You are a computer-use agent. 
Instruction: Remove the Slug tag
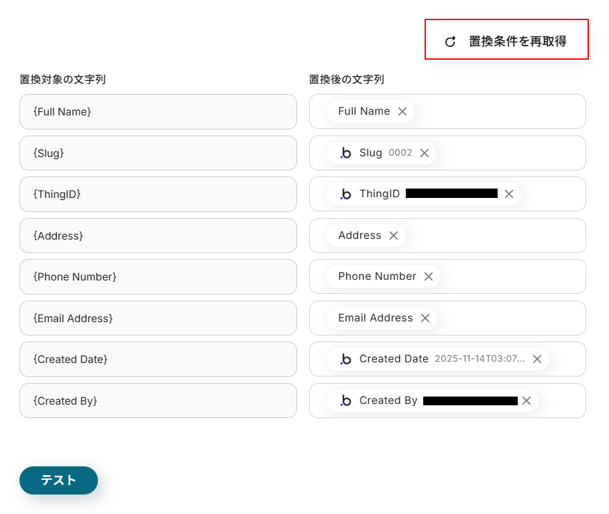[x=425, y=153]
